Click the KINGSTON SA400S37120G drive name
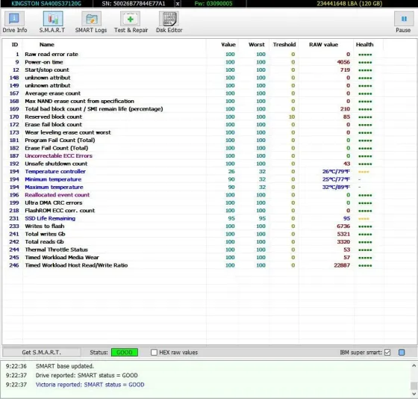This screenshot has width=418, height=399. (x=46, y=4)
